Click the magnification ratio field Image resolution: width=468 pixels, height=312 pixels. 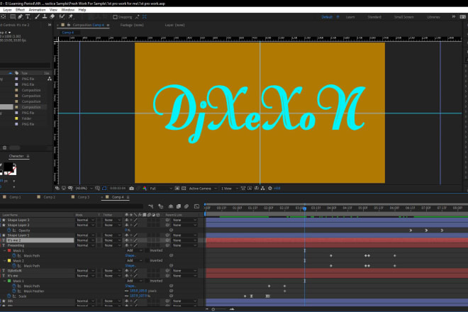click(81, 189)
